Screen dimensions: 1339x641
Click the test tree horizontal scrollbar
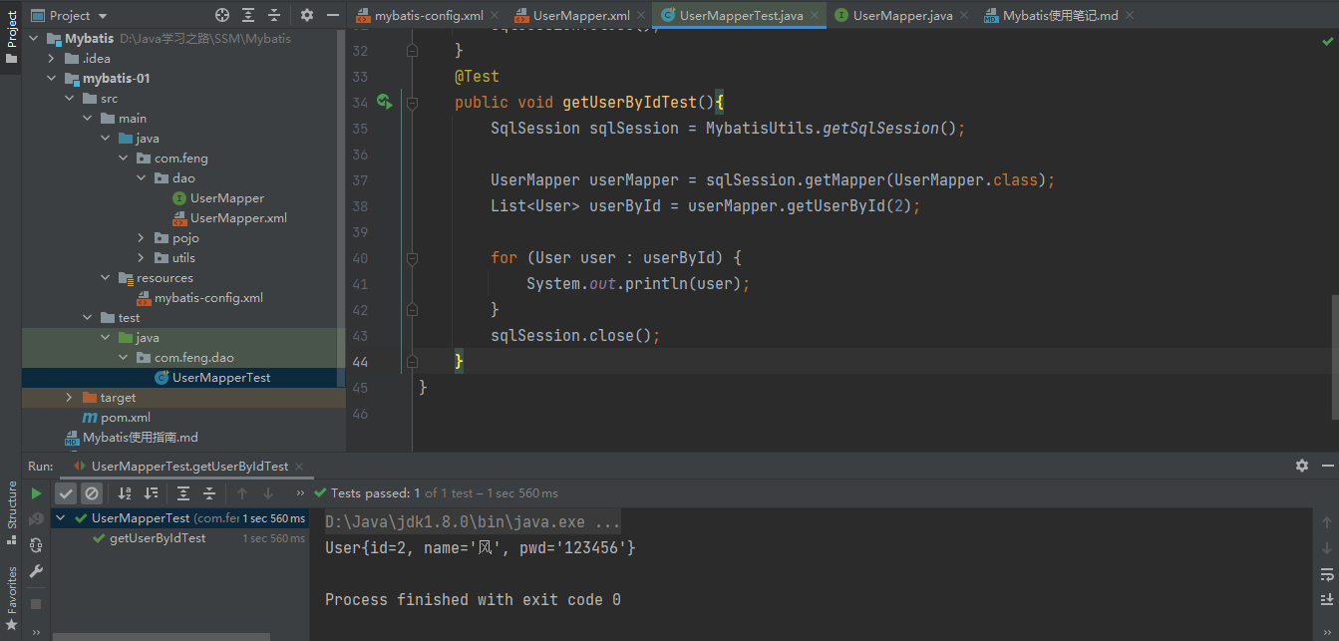pyautogui.click(x=160, y=636)
